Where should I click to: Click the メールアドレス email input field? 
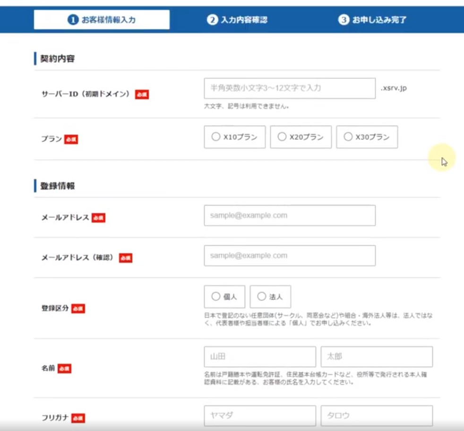coord(290,215)
